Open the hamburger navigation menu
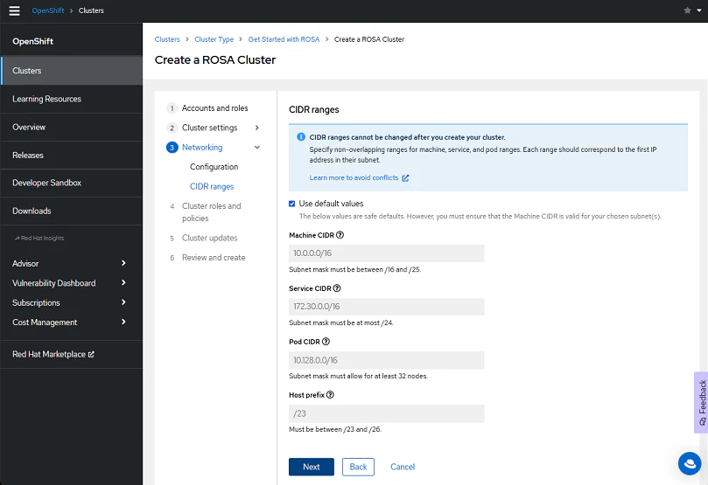This screenshot has height=485, width=708. (14, 10)
